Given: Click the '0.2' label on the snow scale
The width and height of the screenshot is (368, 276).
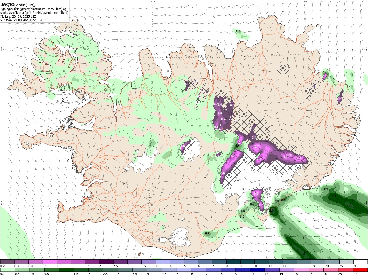Looking at the screenshot, I should (2, 266).
